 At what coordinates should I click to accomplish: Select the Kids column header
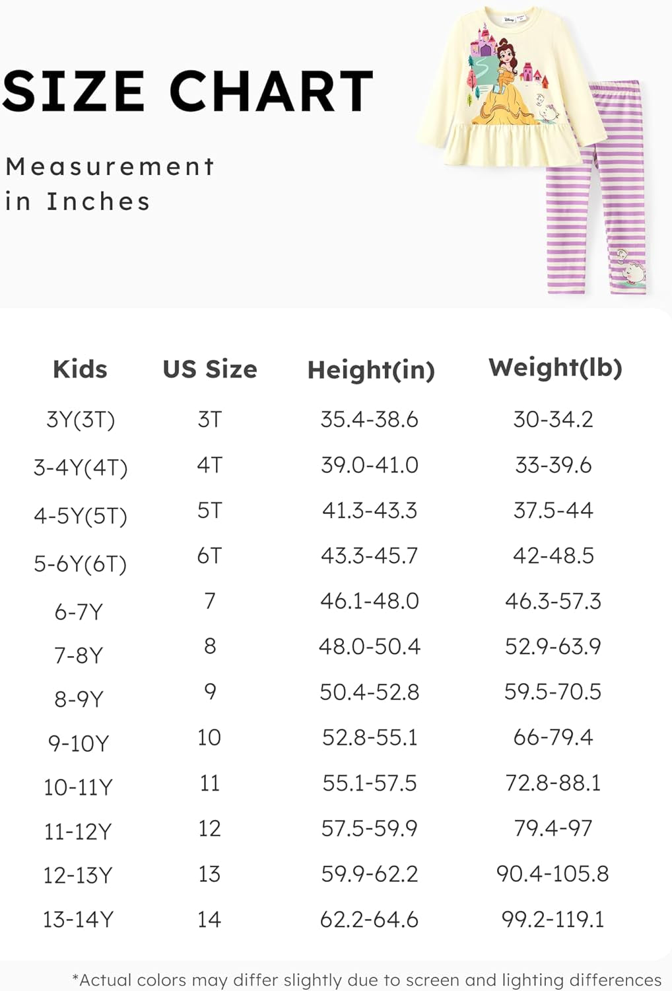(x=80, y=369)
